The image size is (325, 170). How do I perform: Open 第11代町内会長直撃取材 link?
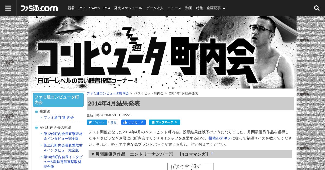pyautogui.click(x=63, y=148)
